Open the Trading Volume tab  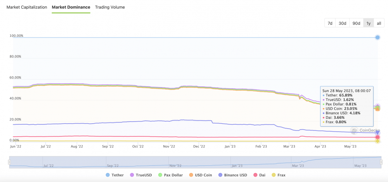110,7
